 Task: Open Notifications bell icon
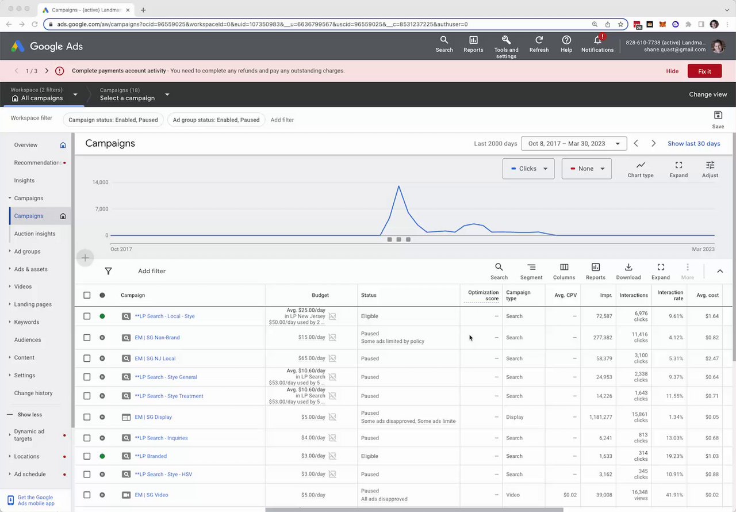[x=597, y=40]
